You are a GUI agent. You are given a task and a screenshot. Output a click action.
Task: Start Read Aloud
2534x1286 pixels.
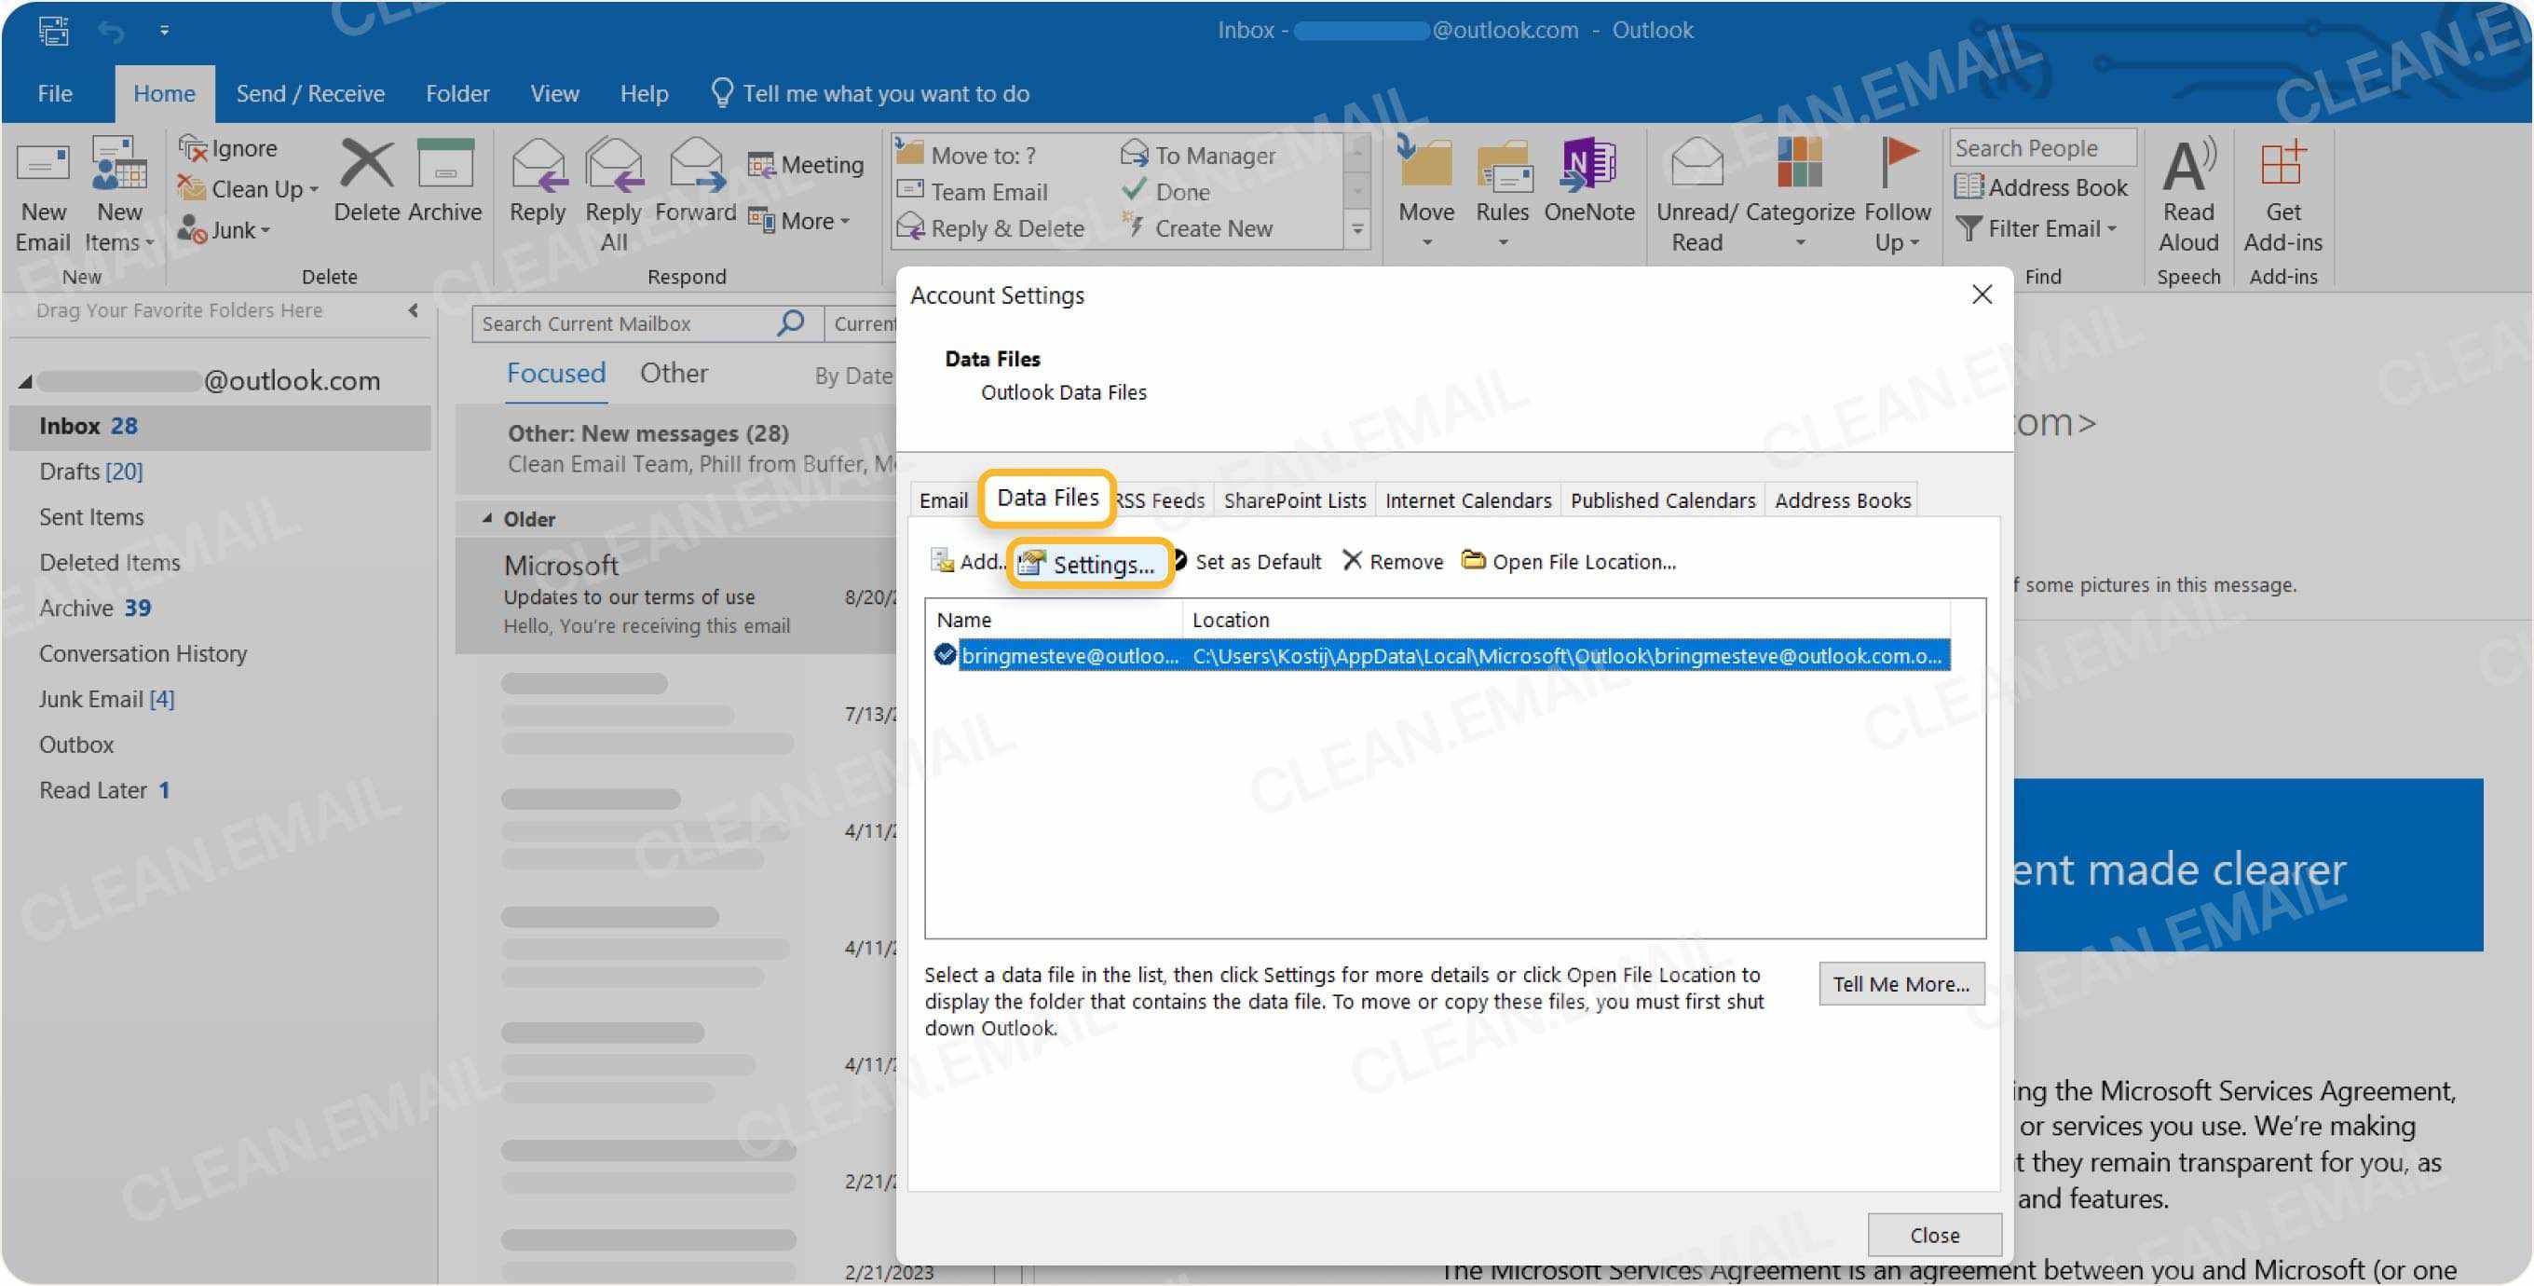tap(2187, 193)
